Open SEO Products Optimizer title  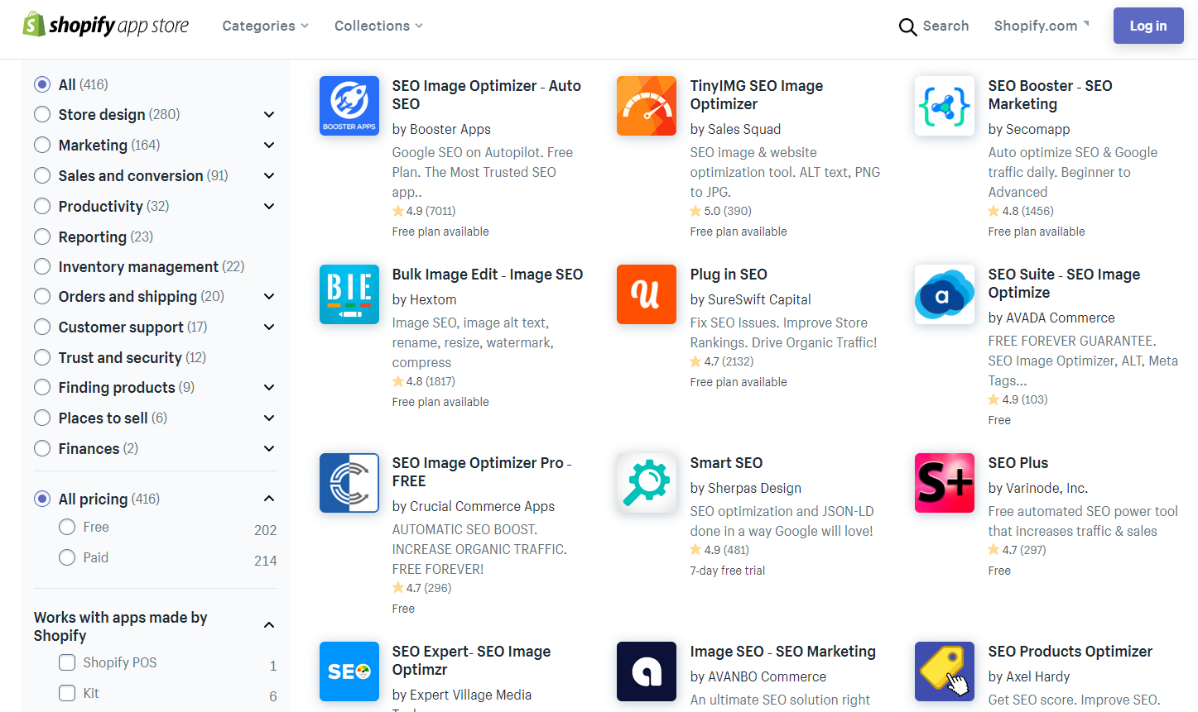(x=1071, y=651)
